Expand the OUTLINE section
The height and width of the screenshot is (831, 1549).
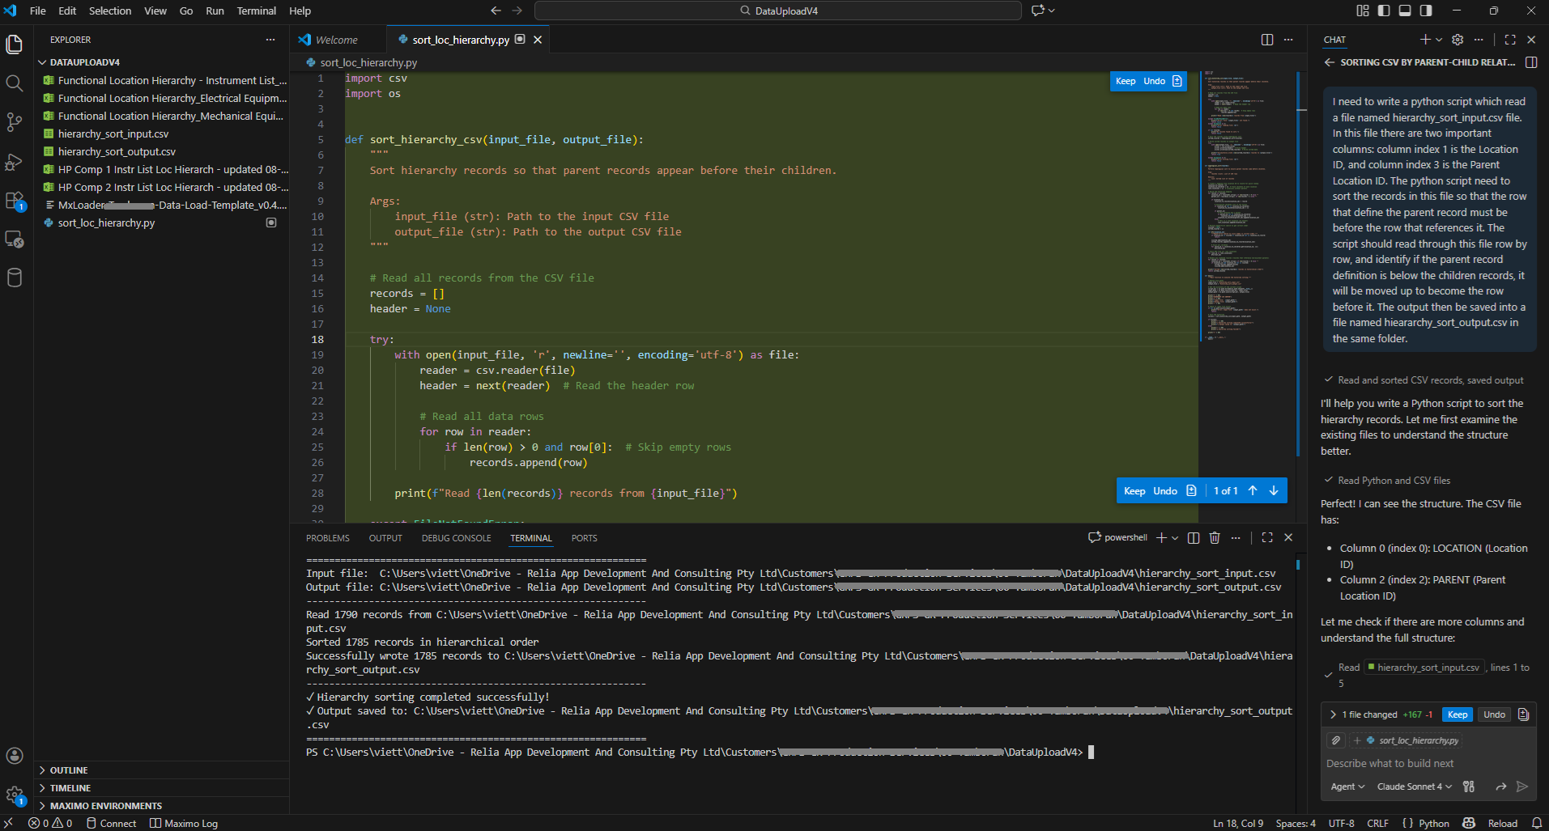pyautogui.click(x=69, y=770)
